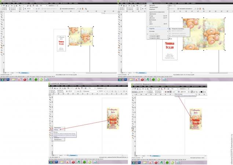
Task: Toggle Outside contour in bottom-right window
Action: click(170, 92)
